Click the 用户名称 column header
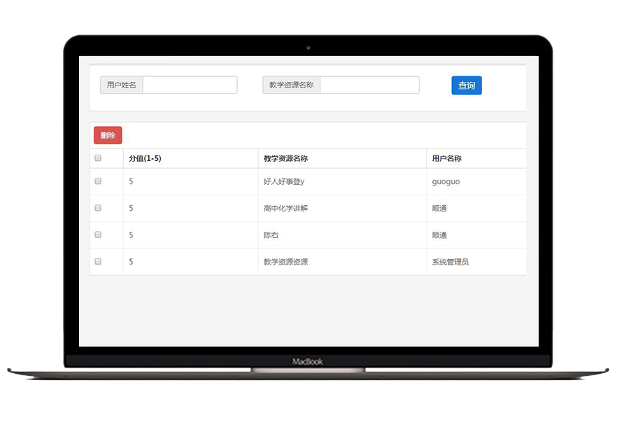The height and width of the screenshot is (425, 624). 446,159
